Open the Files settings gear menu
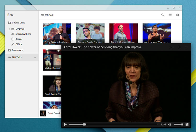Screen dimensions: 196x132 pos(178,15)
